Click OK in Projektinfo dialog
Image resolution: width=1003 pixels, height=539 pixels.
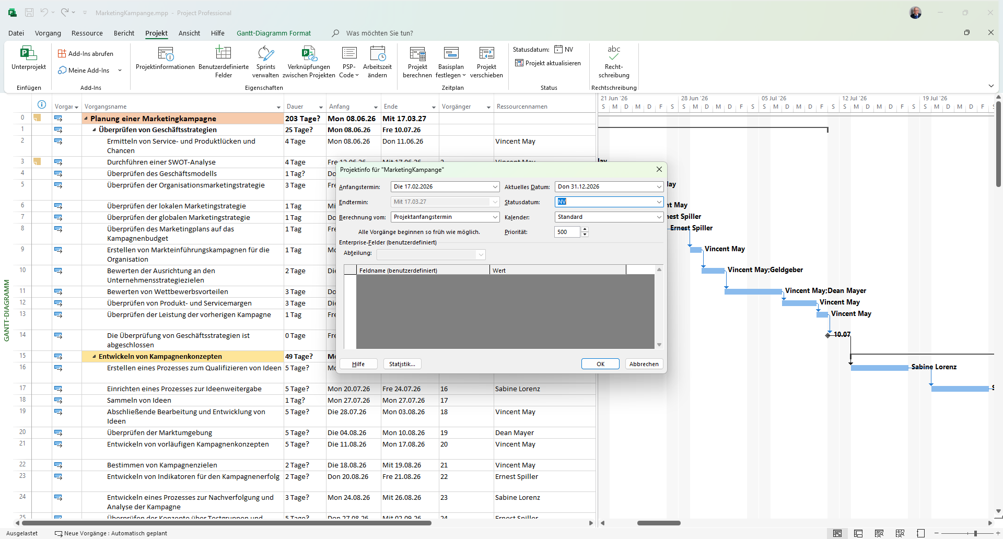coord(600,364)
